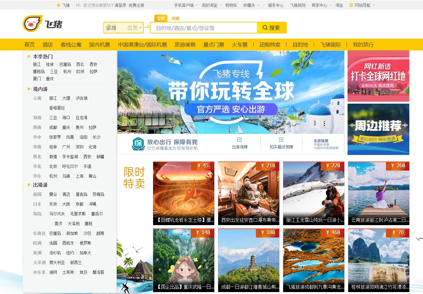The width and height of the screenshot is (423, 294).
Task: Open the 购物车 link
Action: tap(231, 5)
